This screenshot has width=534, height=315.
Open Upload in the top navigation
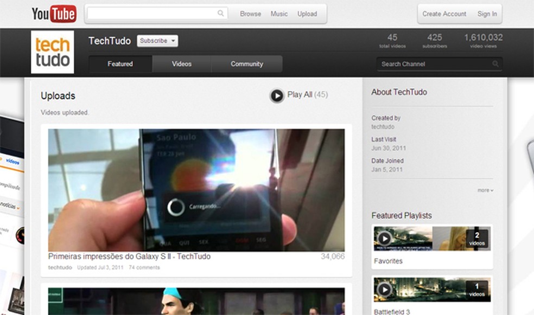click(x=307, y=14)
